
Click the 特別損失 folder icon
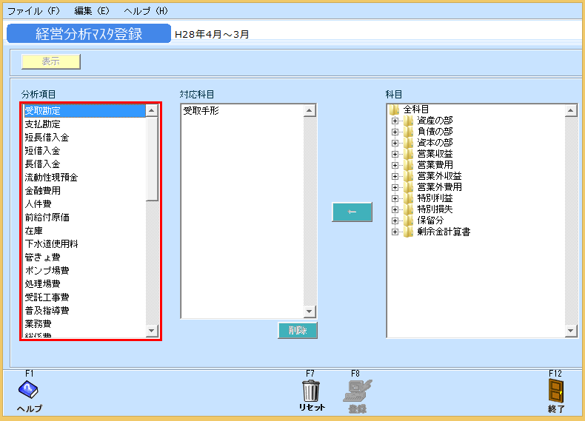click(408, 209)
